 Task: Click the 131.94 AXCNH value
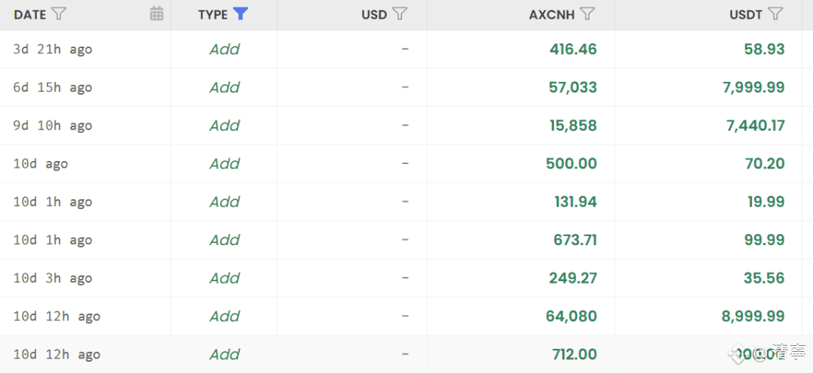click(x=575, y=202)
